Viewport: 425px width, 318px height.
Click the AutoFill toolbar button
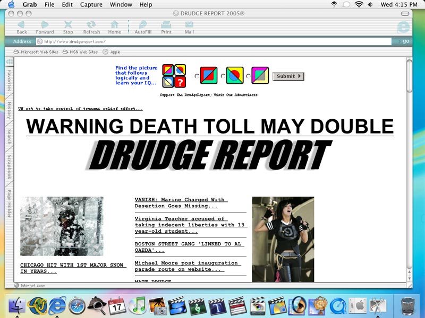click(x=143, y=28)
